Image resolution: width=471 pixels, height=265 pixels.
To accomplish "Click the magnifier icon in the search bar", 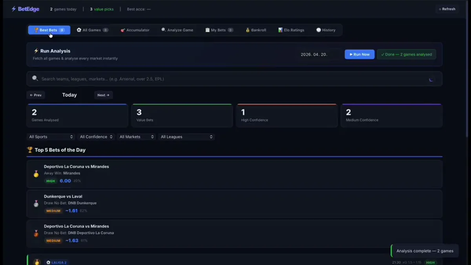I will [x=35, y=78].
